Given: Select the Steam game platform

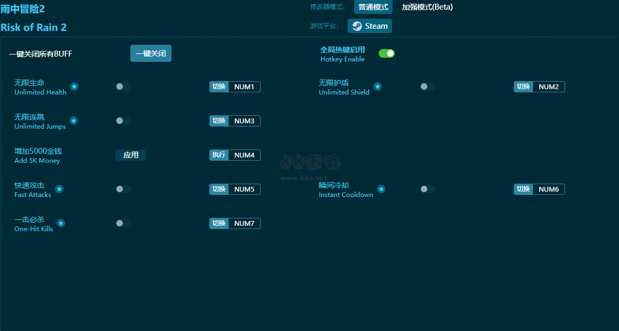Looking at the screenshot, I should [370, 26].
